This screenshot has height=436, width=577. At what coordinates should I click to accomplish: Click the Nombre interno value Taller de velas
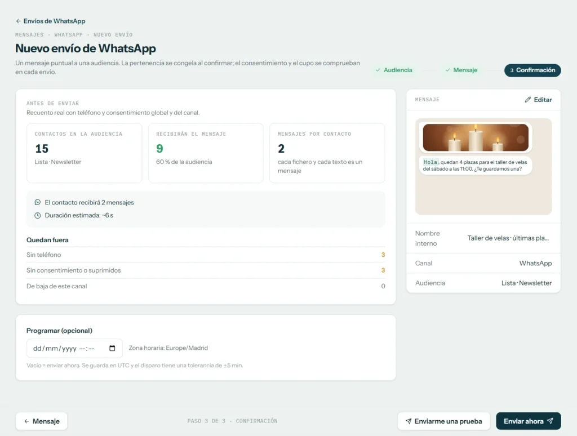508,238
